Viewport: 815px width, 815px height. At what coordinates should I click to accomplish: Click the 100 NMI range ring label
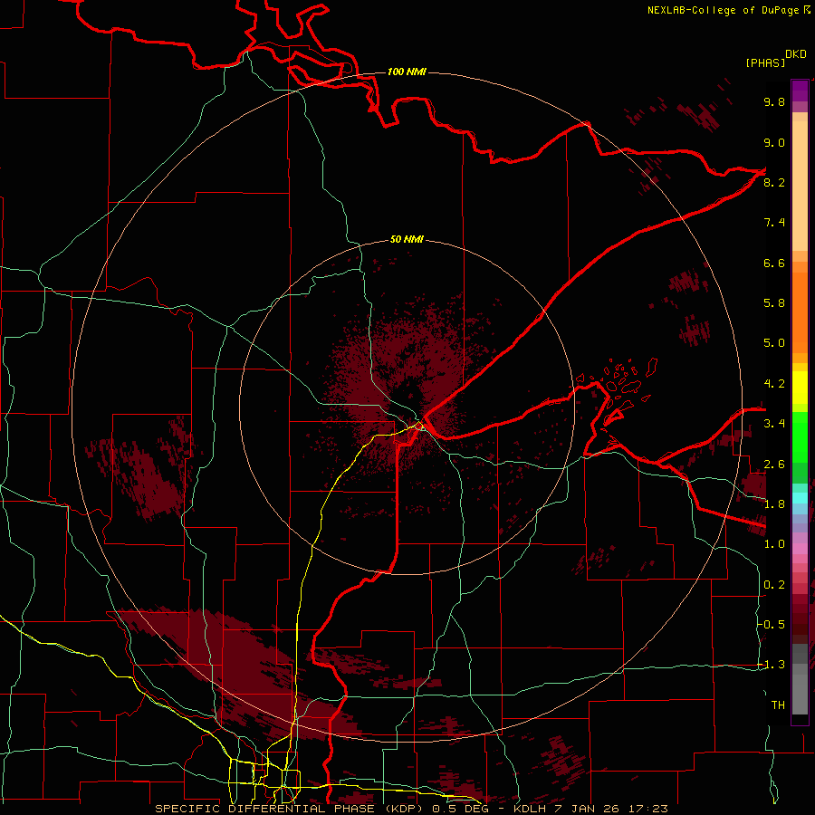pyautogui.click(x=407, y=72)
